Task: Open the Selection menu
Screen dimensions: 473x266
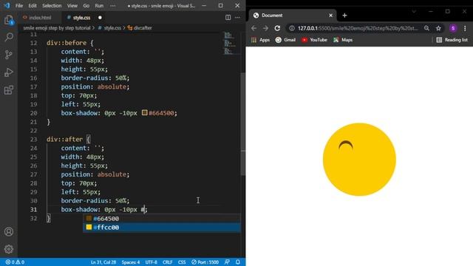Action: tap(52, 5)
